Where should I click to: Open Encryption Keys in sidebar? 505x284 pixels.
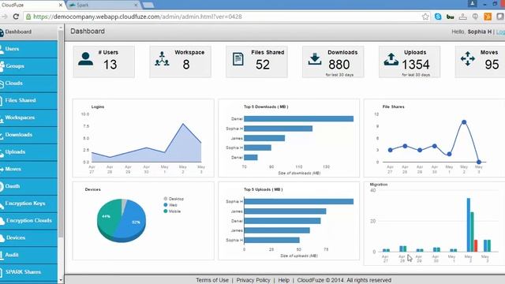[x=28, y=204]
